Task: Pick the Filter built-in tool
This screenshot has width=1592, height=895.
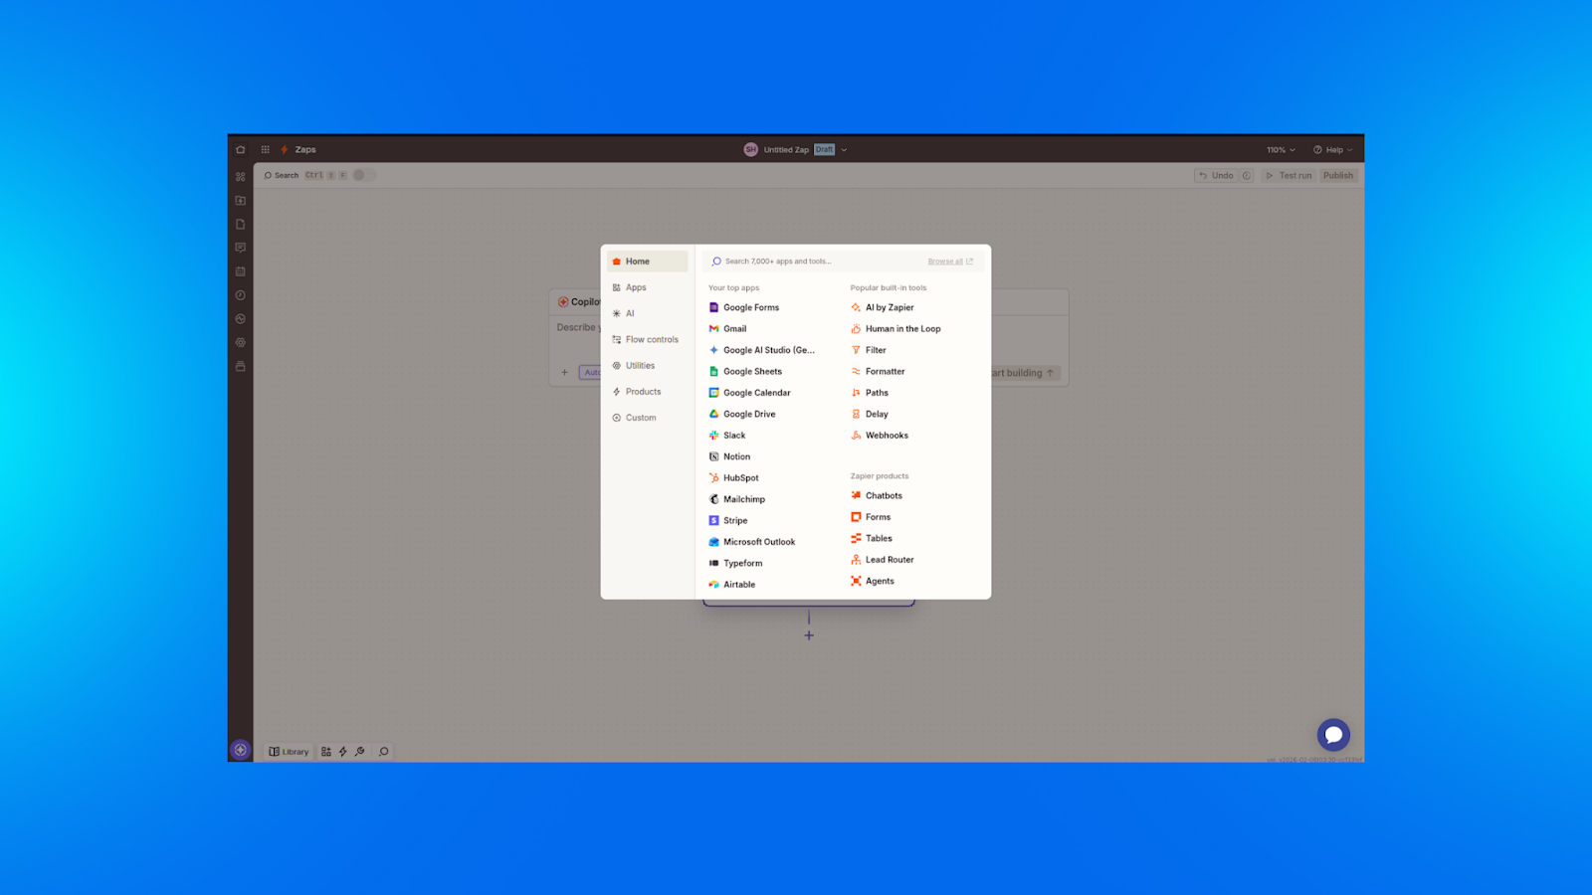Action: click(x=875, y=350)
